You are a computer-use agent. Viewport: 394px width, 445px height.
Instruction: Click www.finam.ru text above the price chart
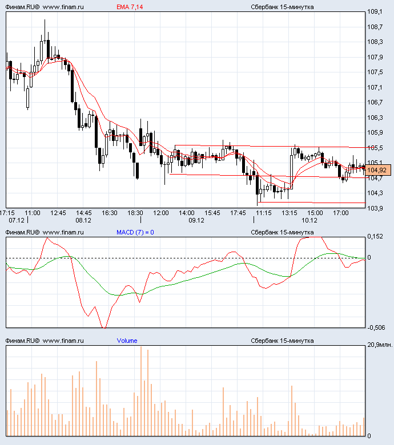click(x=63, y=7)
